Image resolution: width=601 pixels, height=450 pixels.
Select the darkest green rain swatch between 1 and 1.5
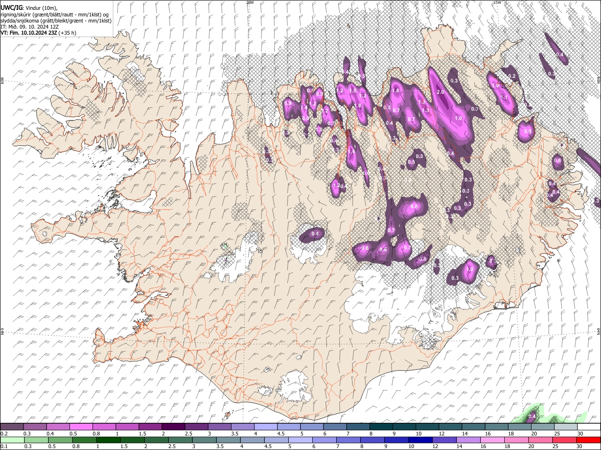[x=108, y=440]
